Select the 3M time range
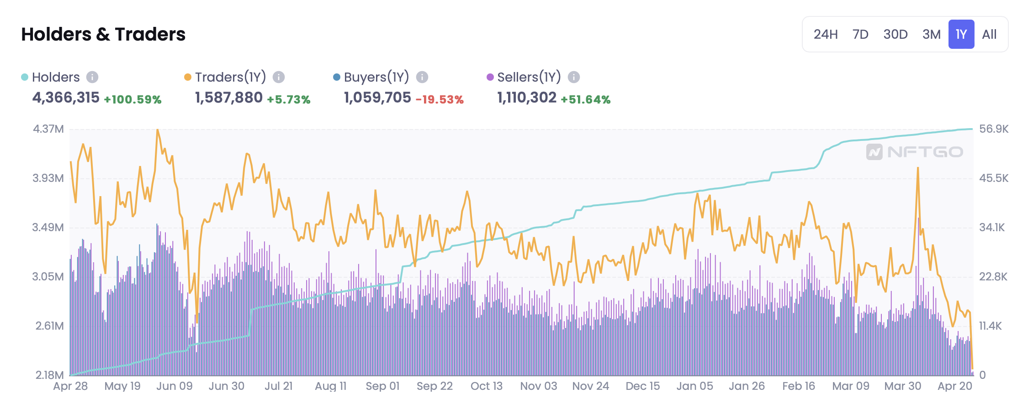This screenshot has height=399, width=1028. pyautogui.click(x=931, y=34)
